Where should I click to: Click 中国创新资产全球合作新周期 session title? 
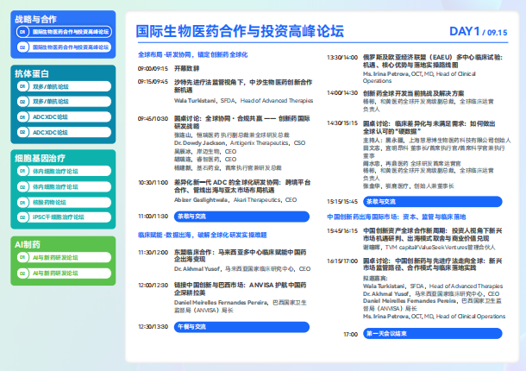tap(433, 235)
